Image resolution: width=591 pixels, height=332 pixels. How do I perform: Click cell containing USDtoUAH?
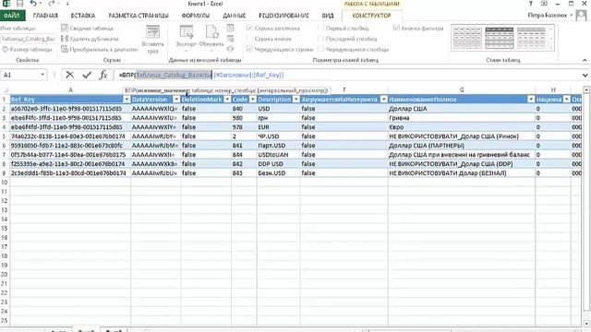279,154
